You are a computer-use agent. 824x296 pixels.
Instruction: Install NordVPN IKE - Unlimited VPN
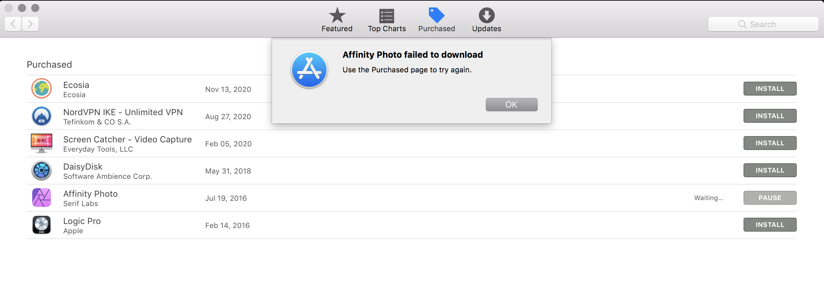(x=770, y=116)
